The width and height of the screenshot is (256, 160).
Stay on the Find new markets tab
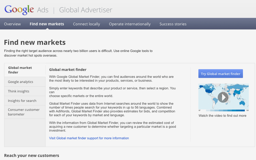click(47, 24)
